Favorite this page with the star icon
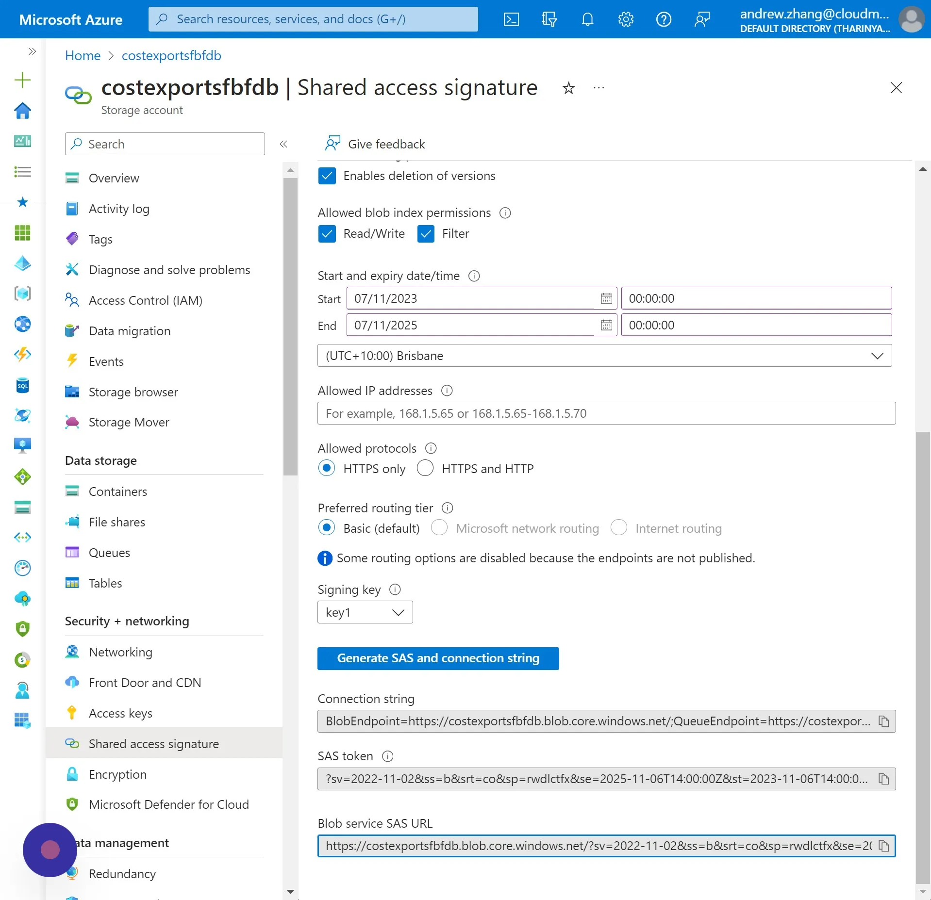 tap(568, 88)
